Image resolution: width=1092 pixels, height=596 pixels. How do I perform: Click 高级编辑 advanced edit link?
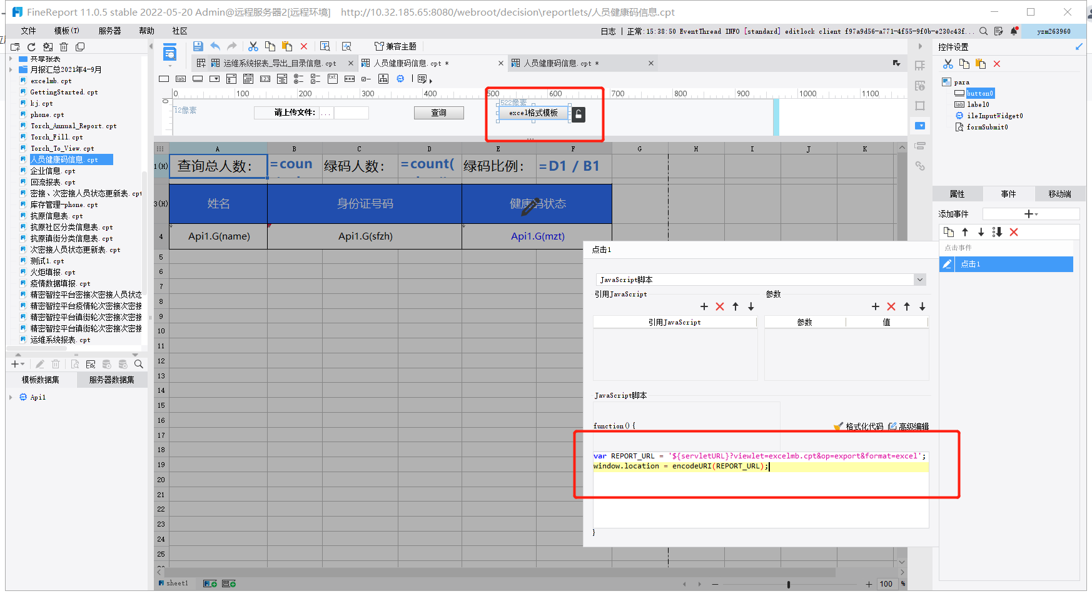[x=909, y=427]
